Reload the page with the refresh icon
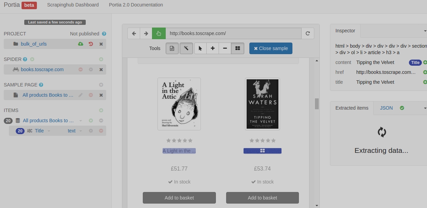Screen dimensions: 427x208 [x=308, y=33]
